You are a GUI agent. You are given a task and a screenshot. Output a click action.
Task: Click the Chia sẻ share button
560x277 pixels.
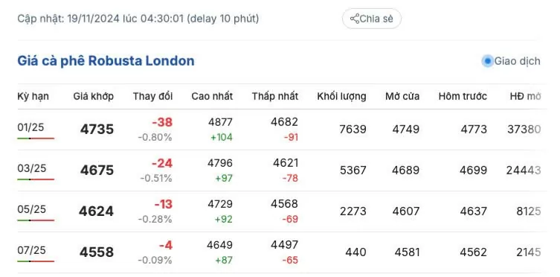click(x=371, y=19)
